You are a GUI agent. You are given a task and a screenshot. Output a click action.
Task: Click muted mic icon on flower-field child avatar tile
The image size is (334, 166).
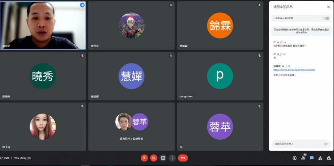pyautogui.click(x=171, y=5)
